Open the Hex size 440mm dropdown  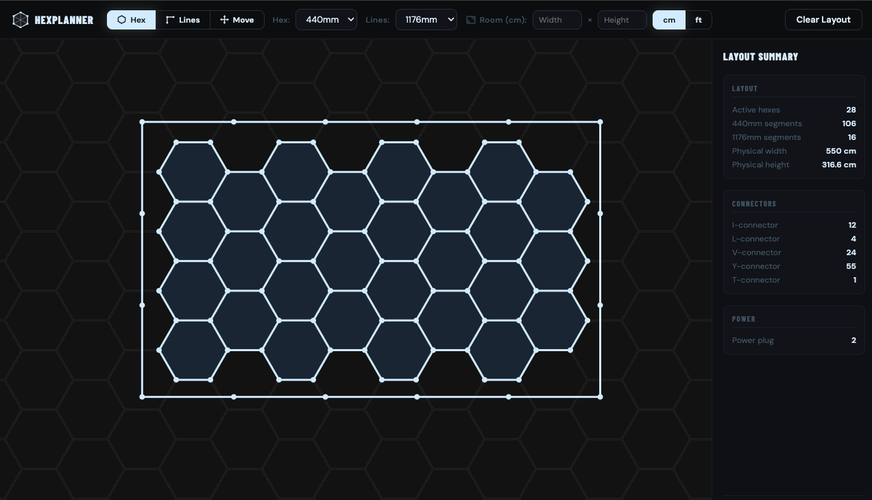[x=326, y=20]
